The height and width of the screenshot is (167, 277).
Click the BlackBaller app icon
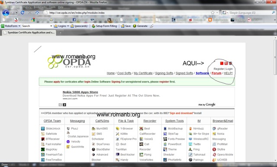tap(93, 149)
